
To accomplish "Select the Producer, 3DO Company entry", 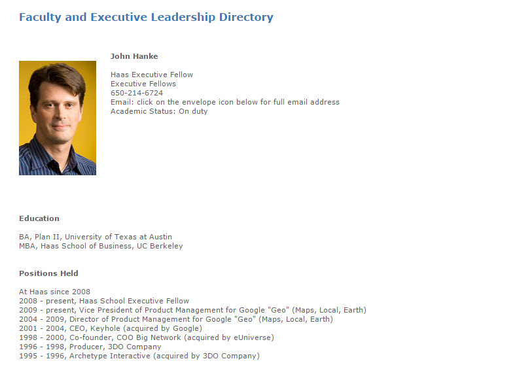I will (x=90, y=347).
